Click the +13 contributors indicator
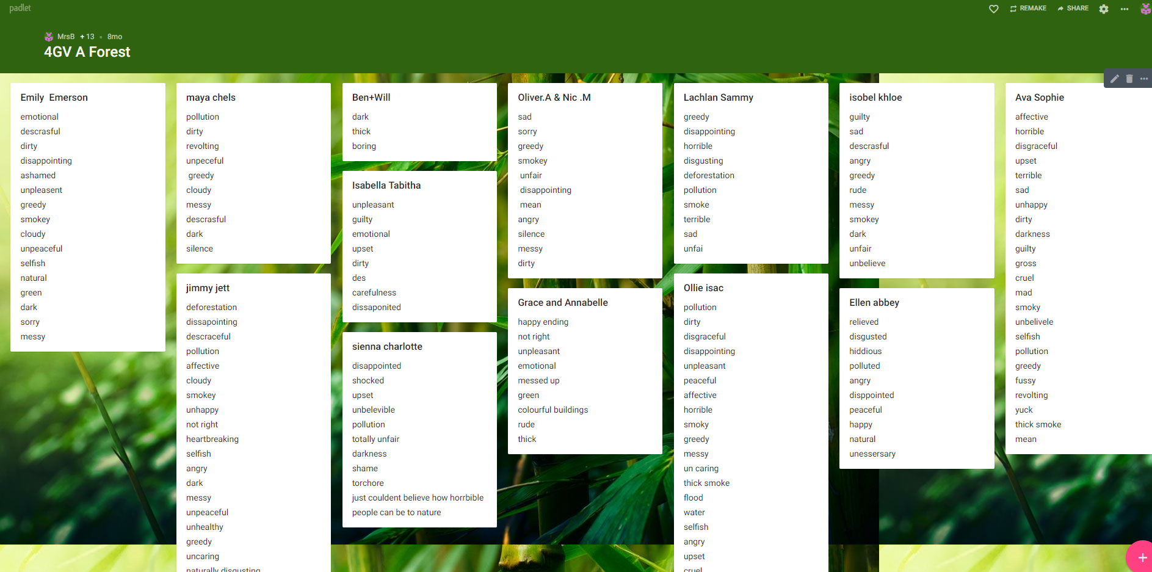Image resolution: width=1152 pixels, height=572 pixels. 87,37
